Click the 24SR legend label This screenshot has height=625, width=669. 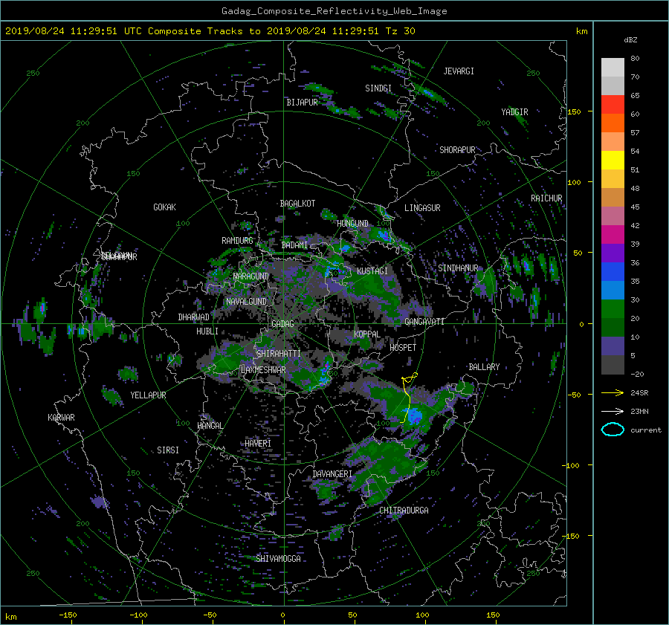click(x=639, y=393)
